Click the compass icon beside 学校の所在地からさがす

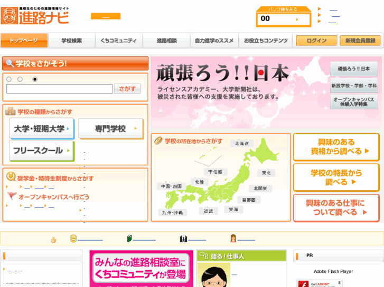click(158, 141)
